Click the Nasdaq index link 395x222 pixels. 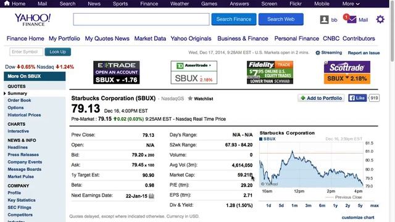tap(45, 67)
